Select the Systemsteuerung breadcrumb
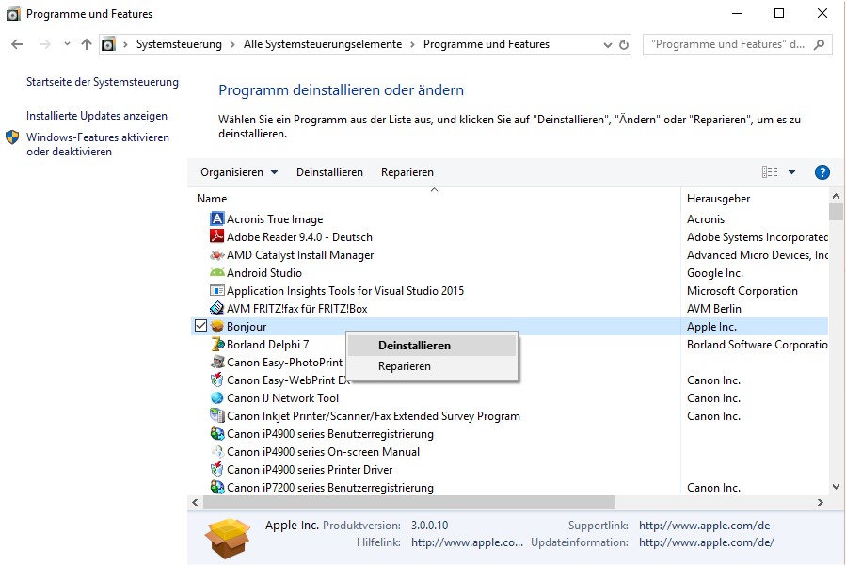The image size is (846, 566). click(x=179, y=44)
